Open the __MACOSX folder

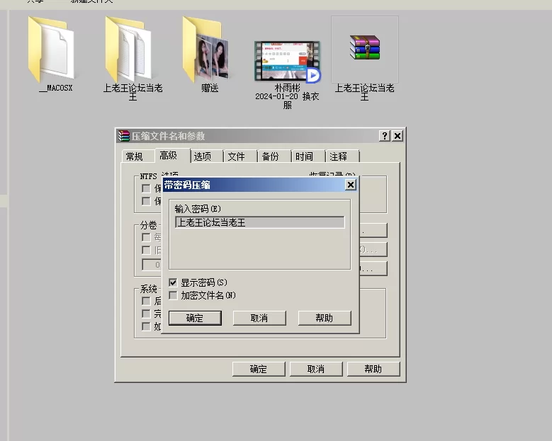(x=50, y=50)
